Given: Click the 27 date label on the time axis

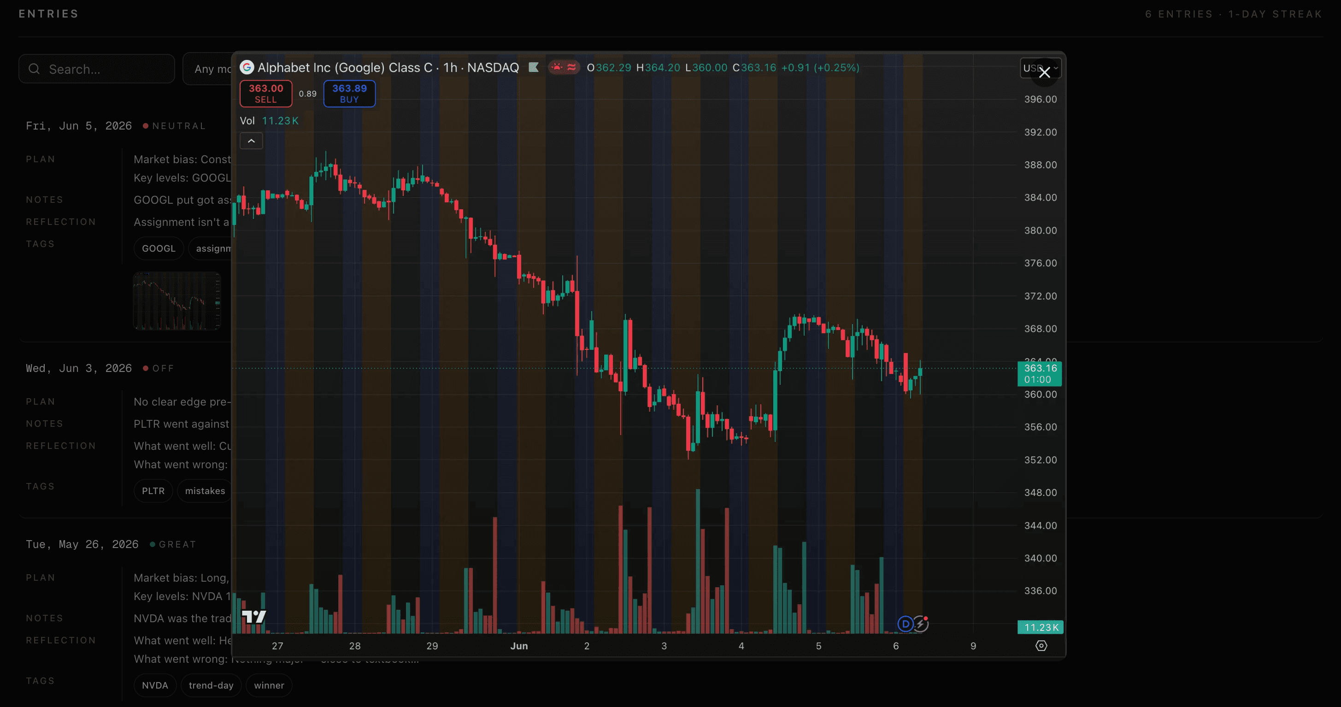Looking at the screenshot, I should tap(277, 646).
